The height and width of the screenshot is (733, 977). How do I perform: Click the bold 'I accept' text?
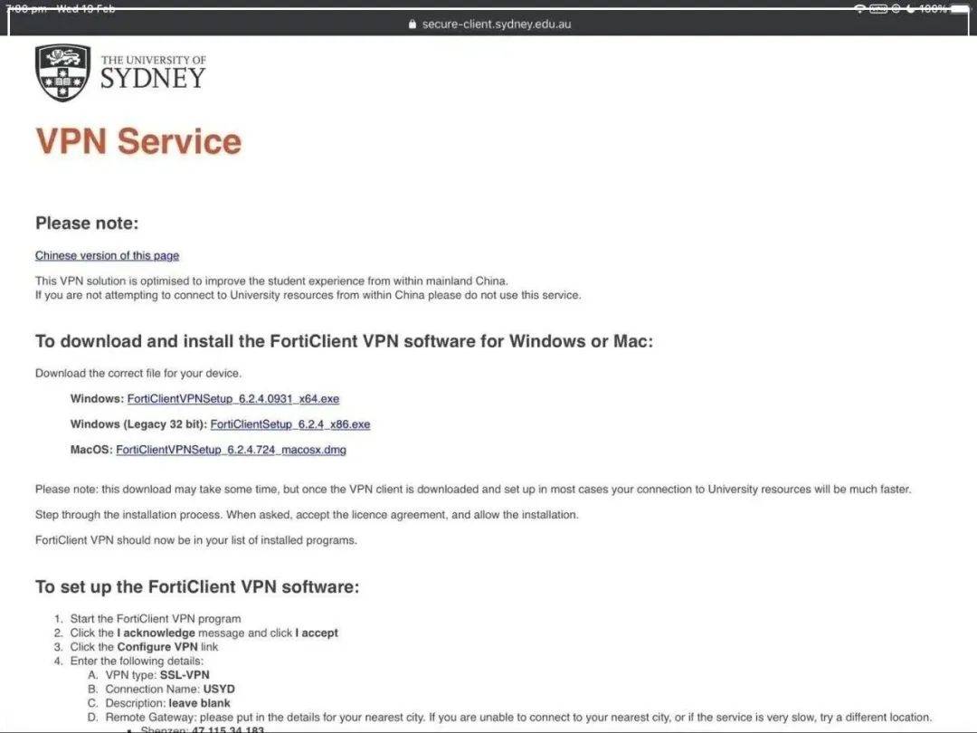click(x=317, y=633)
